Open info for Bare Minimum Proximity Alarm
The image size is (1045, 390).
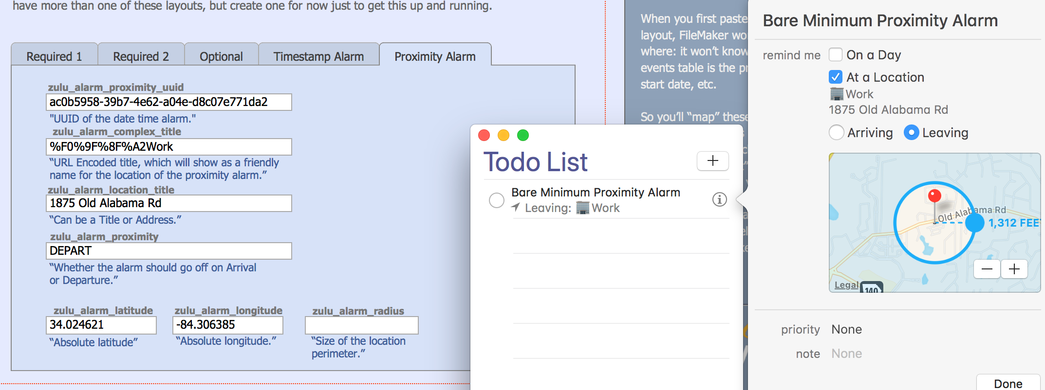pos(719,199)
